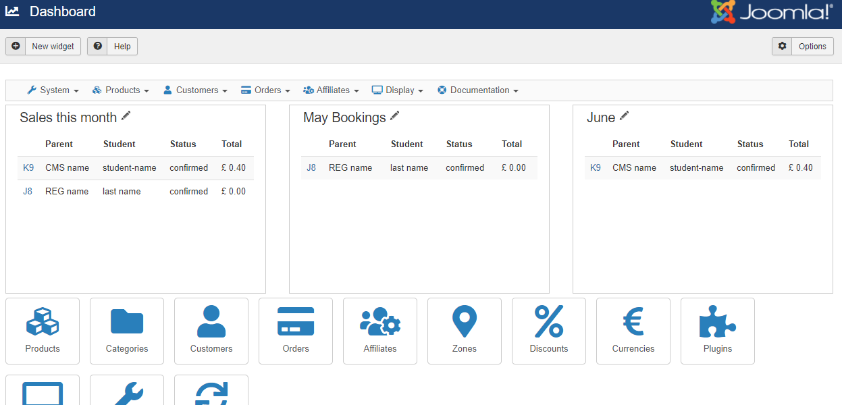The image size is (842, 405).
Task: Open the Documentation menu
Action: click(478, 90)
